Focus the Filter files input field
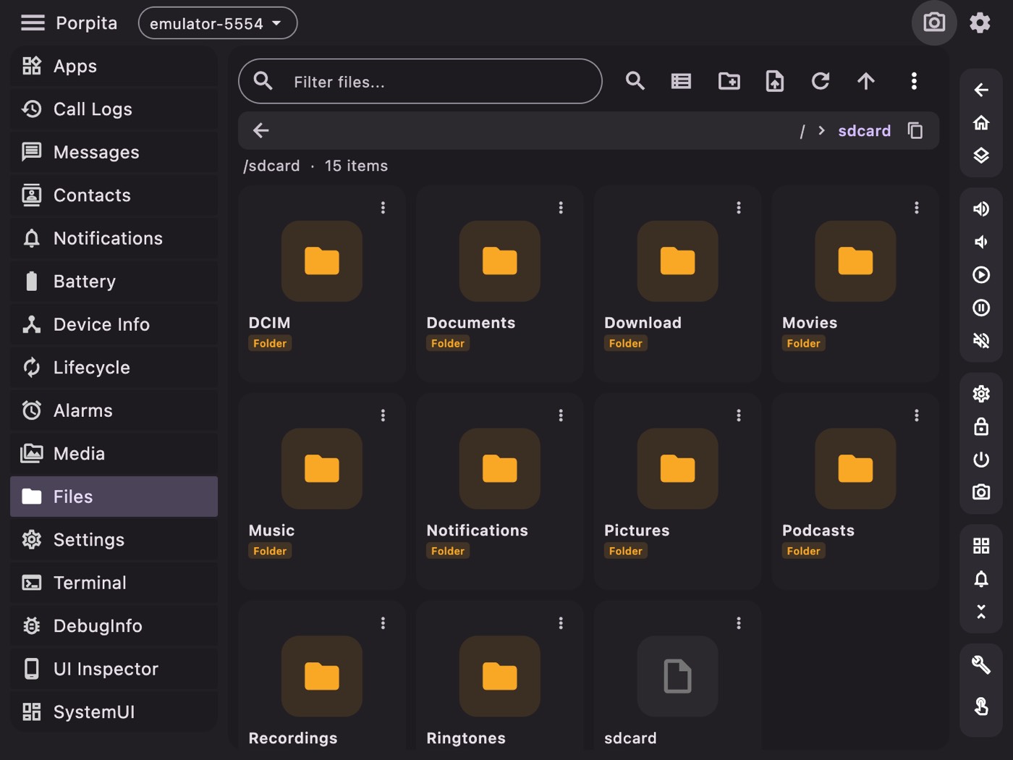Screen dimensions: 1013x760 (x=420, y=81)
